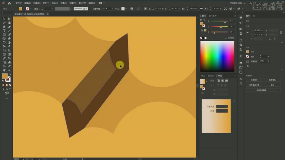Open fill color dropdown in control bar
This screenshot has width=285, height=160.
click(x=24, y=9)
